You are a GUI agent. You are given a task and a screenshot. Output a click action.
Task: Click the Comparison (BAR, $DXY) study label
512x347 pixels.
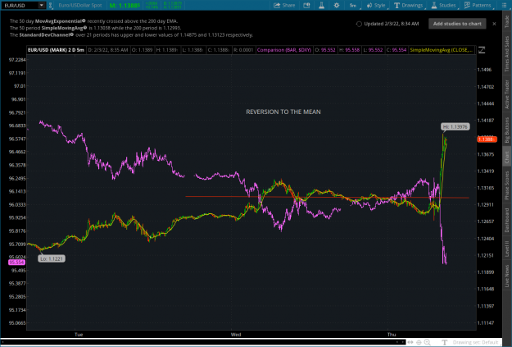(284, 50)
